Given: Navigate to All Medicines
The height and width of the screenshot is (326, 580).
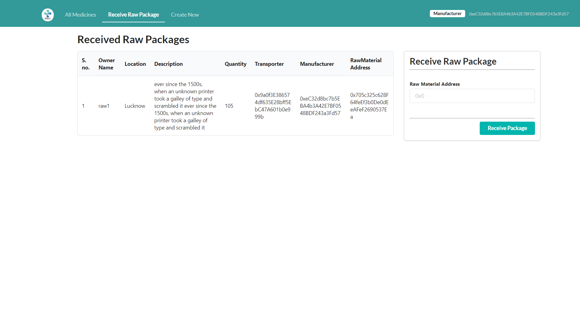Looking at the screenshot, I should tap(80, 14).
